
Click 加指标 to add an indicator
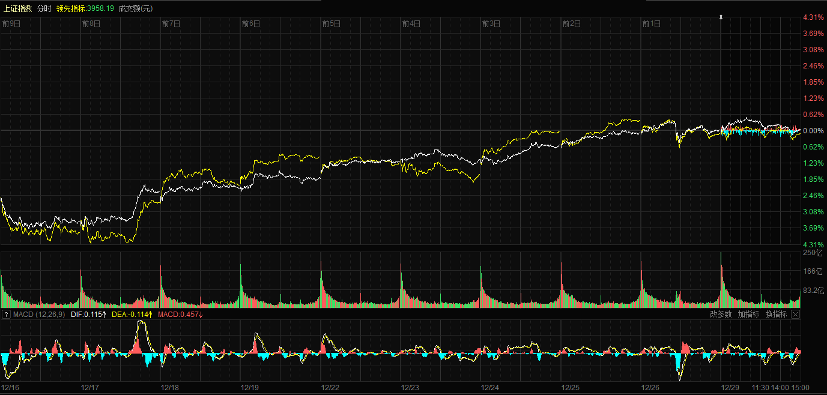(x=748, y=314)
